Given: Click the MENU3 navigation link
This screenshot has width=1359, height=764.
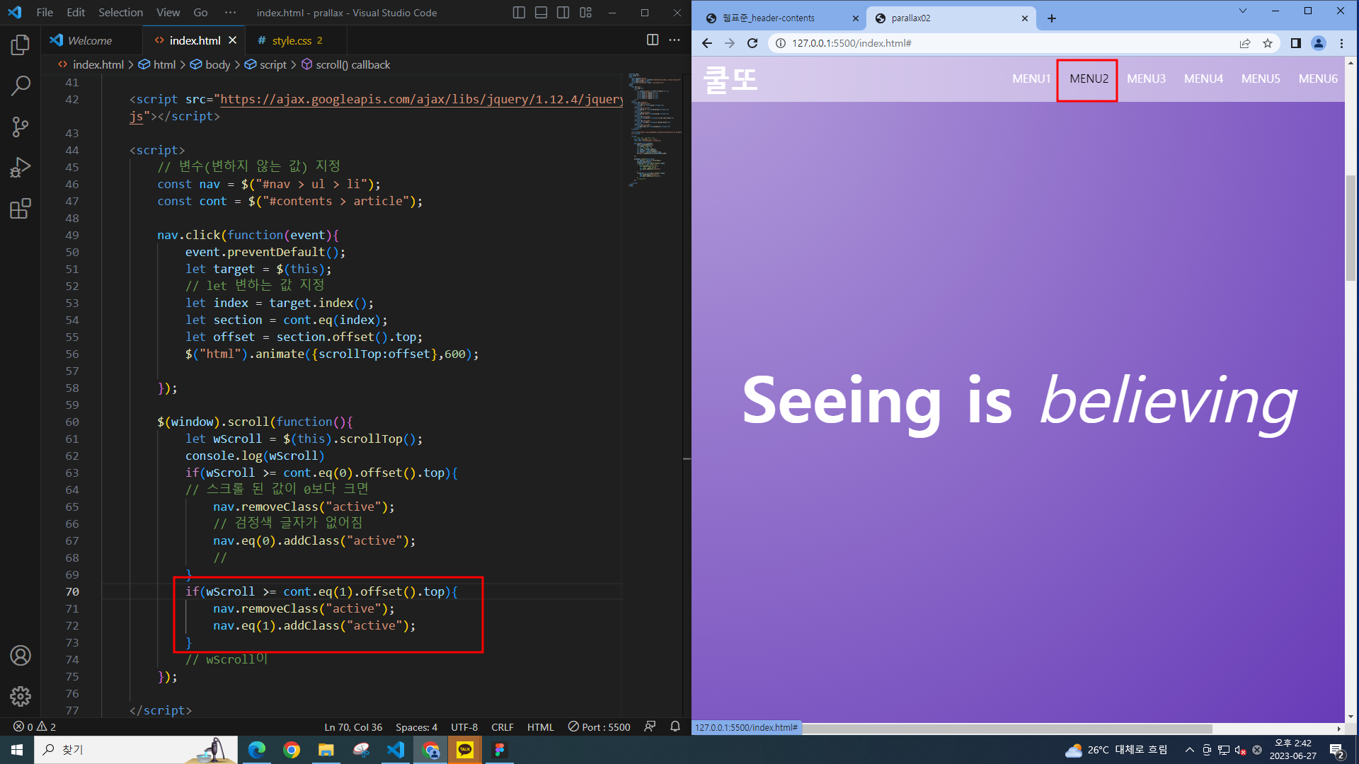Looking at the screenshot, I should [x=1146, y=79].
